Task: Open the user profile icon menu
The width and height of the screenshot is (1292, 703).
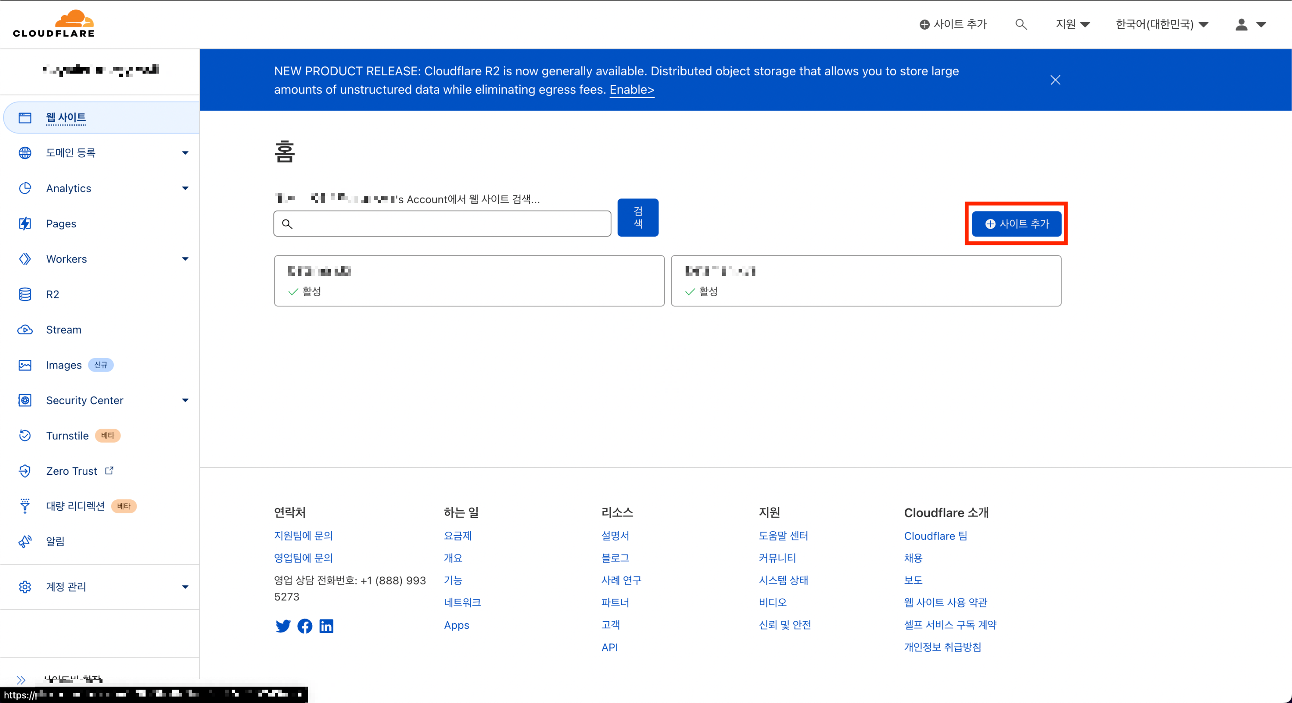Action: [x=1250, y=24]
